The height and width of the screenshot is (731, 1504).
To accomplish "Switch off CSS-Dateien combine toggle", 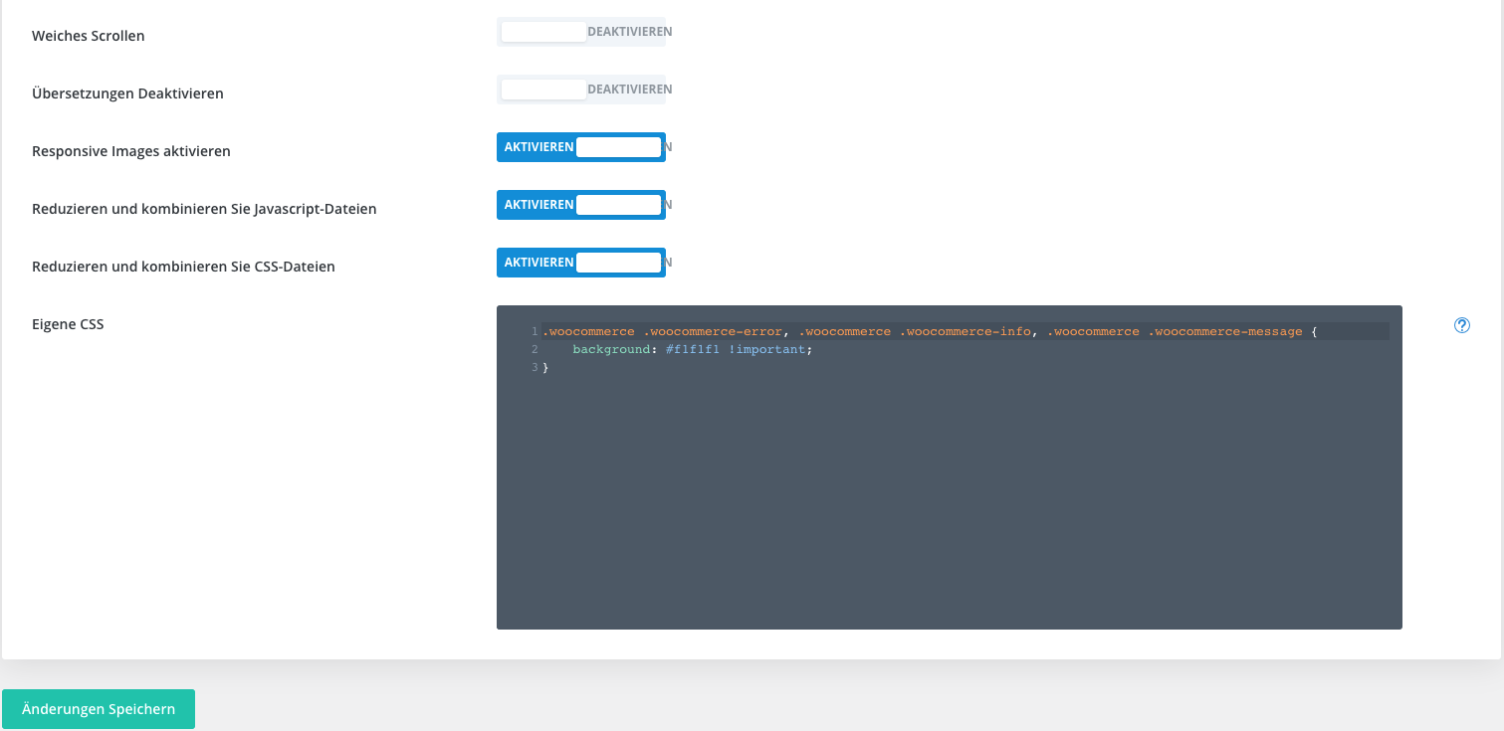I will pyautogui.click(x=581, y=263).
